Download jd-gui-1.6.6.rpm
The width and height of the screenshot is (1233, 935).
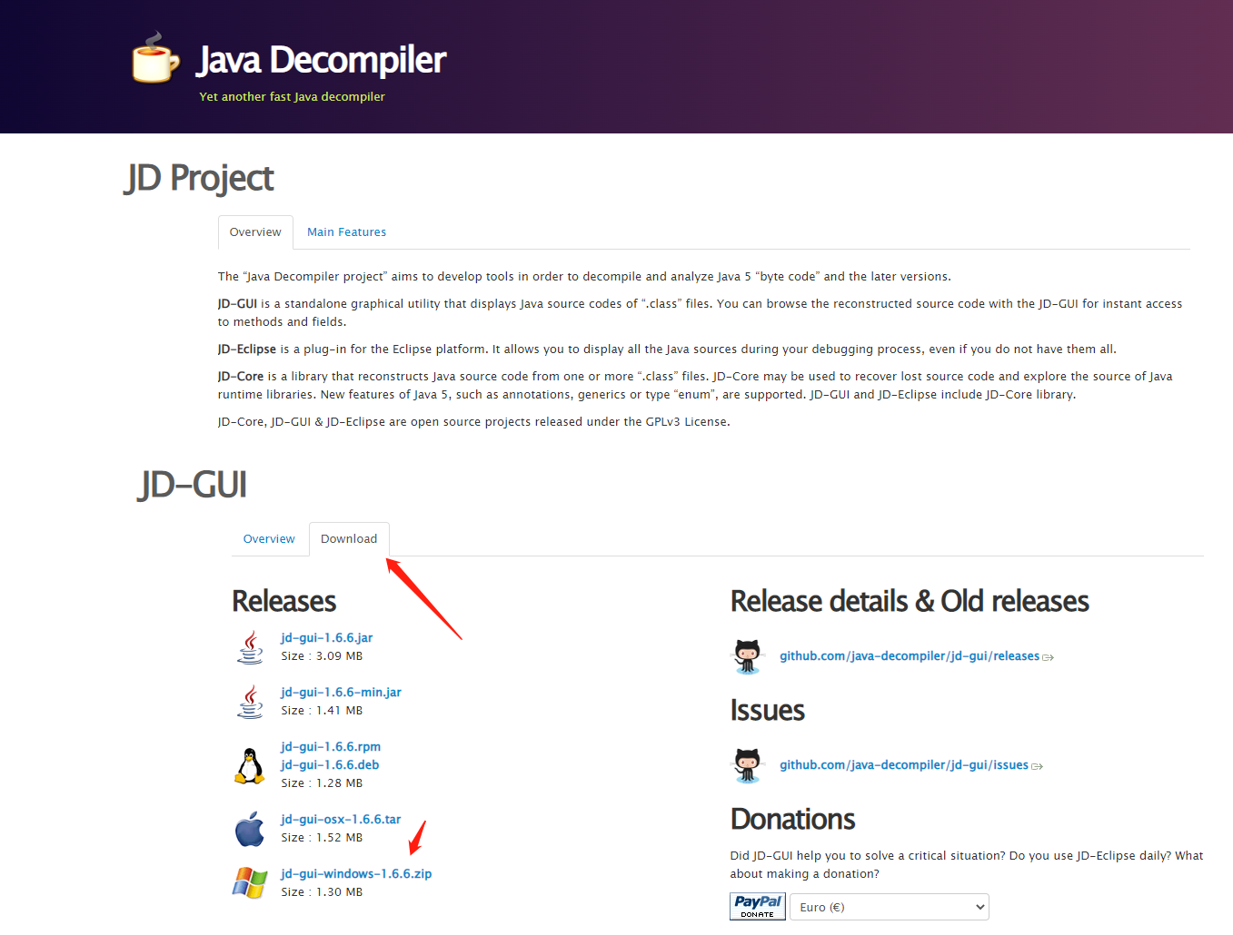pos(330,746)
